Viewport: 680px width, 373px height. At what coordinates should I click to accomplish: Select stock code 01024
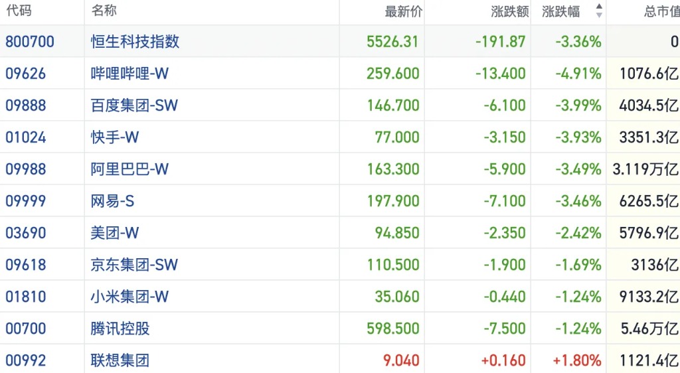[x=26, y=137]
